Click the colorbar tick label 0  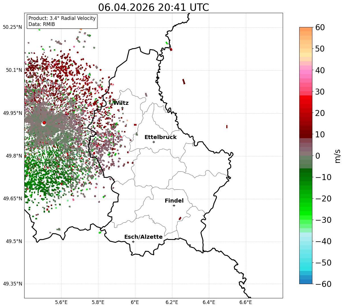[317, 156]
